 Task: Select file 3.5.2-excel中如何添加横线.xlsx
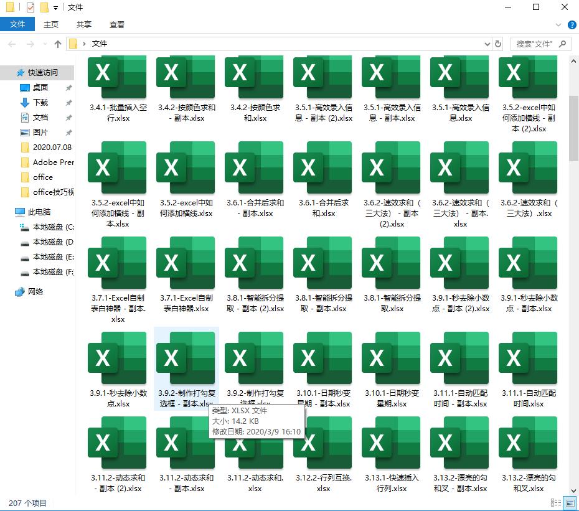tap(186, 180)
